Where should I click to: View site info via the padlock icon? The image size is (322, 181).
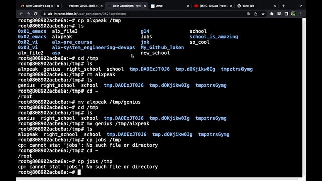click(44, 14)
